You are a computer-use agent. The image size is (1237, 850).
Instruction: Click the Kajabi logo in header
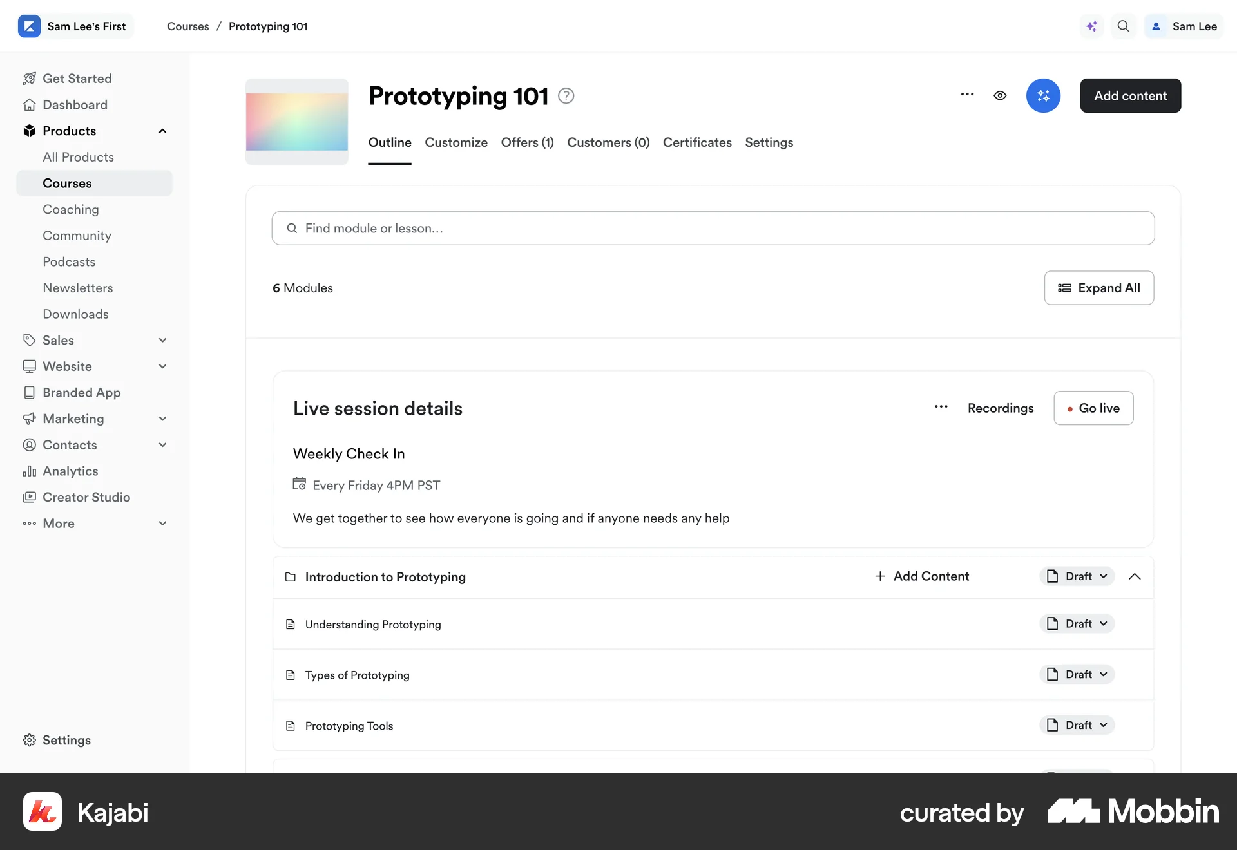coord(30,26)
